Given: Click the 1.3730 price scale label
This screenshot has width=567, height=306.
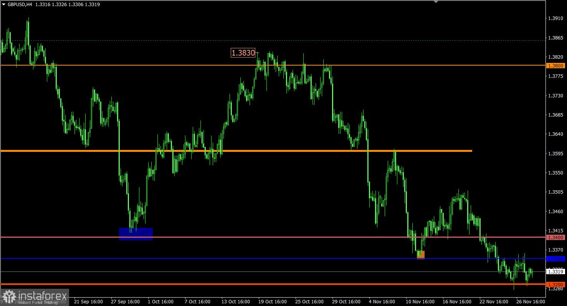Looking at the screenshot, I should tap(556, 96).
